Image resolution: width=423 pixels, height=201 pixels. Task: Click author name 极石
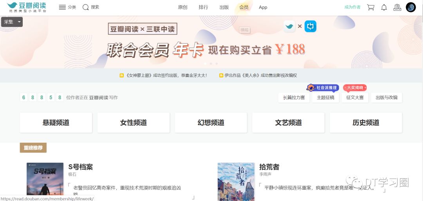[x=72, y=174]
